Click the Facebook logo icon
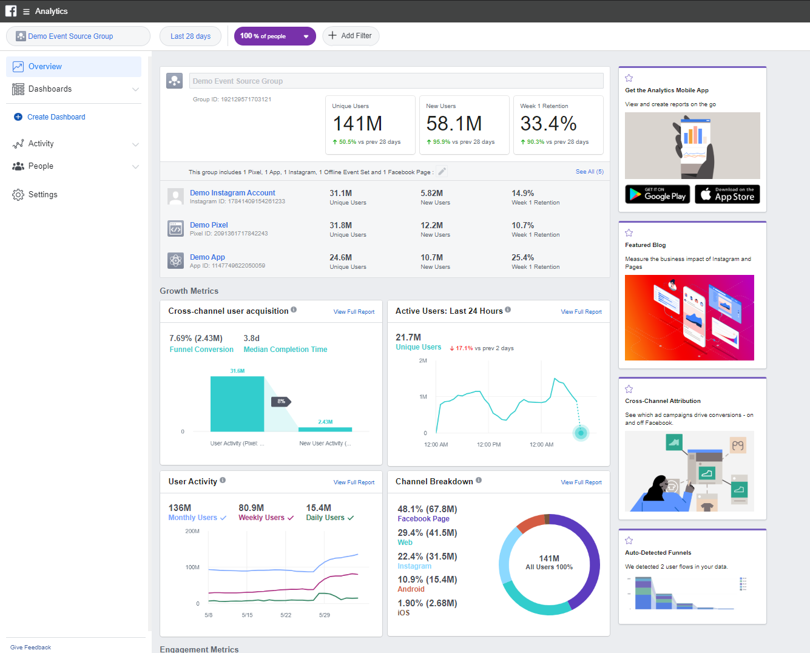The width and height of the screenshot is (810, 653). [x=11, y=11]
